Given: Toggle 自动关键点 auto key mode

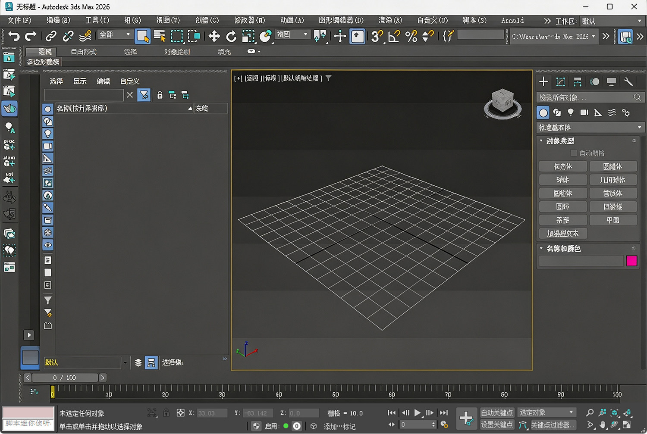Looking at the screenshot, I should click(x=497, y=412).
